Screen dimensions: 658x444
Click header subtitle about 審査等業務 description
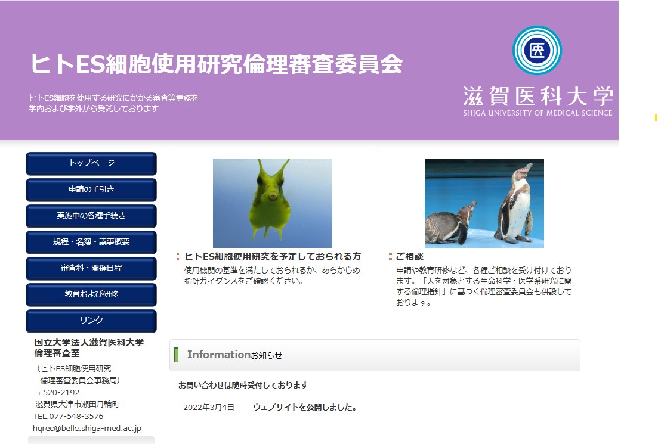click(x=114, y=103)
